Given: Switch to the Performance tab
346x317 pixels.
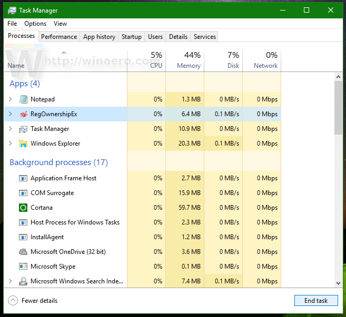Looking at the screenshot, I should (59, 37).
